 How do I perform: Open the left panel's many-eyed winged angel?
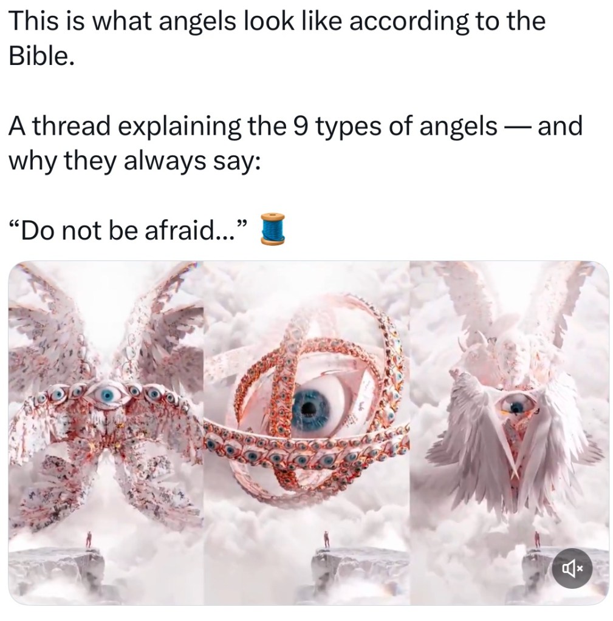click(x=106, y=400)
